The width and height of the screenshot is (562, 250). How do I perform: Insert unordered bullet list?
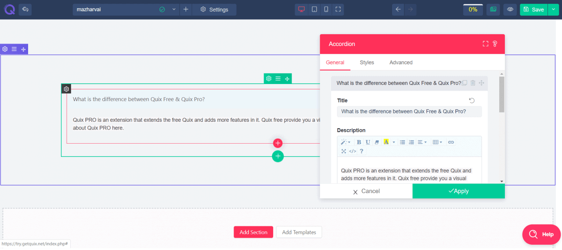click(x=403, y=142)
